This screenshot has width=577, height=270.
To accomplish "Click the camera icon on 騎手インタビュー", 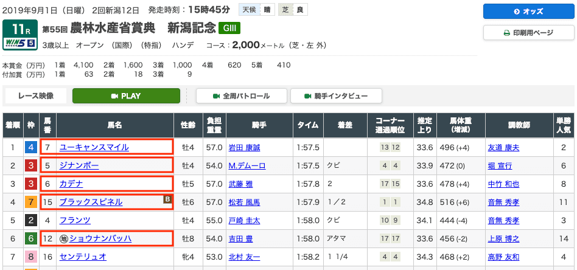I will pos(307,96).
